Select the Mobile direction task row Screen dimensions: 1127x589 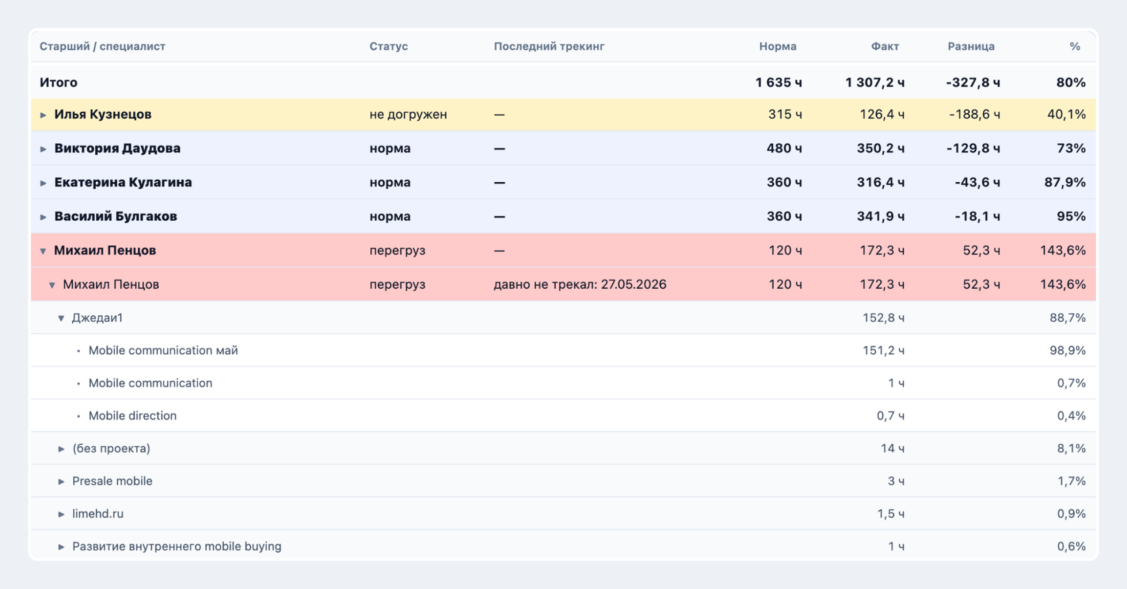(x=563, y=416)
